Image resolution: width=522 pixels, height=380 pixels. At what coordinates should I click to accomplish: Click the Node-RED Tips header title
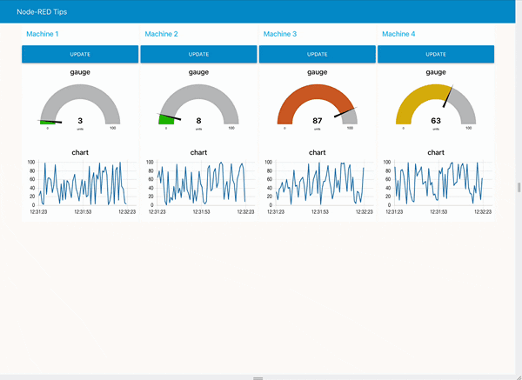click(x=43, y=12)
